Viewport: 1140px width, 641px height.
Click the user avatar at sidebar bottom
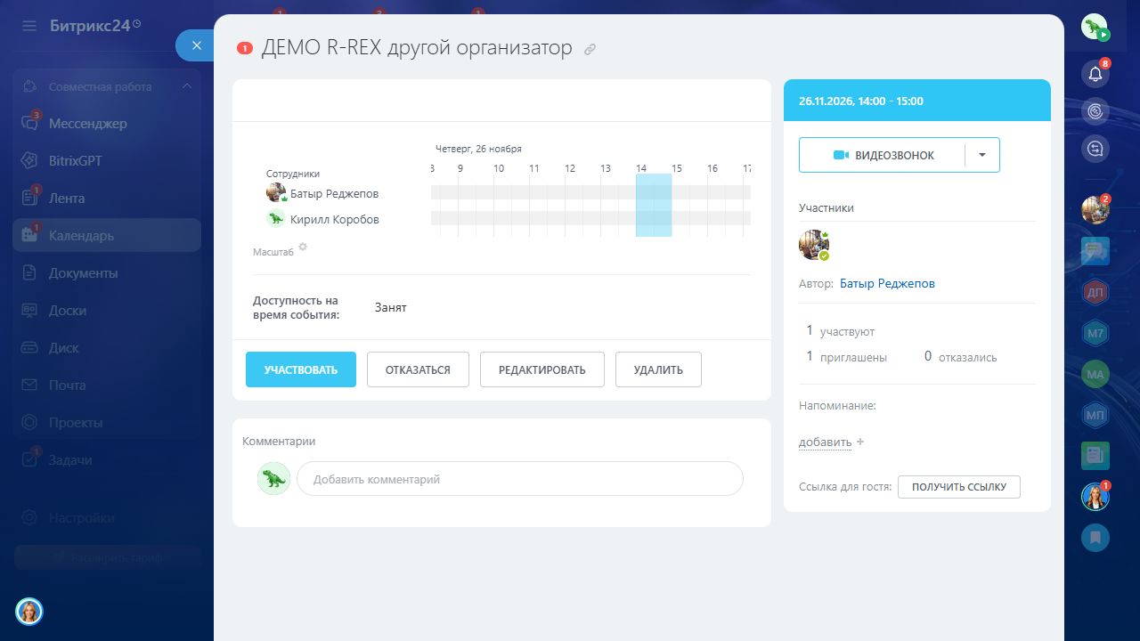[29, 612]
